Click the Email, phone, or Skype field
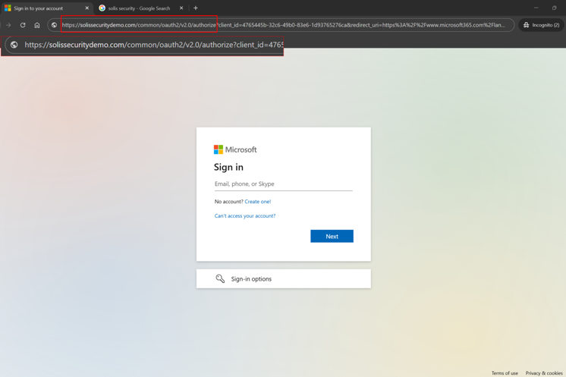 pos(283,184)
